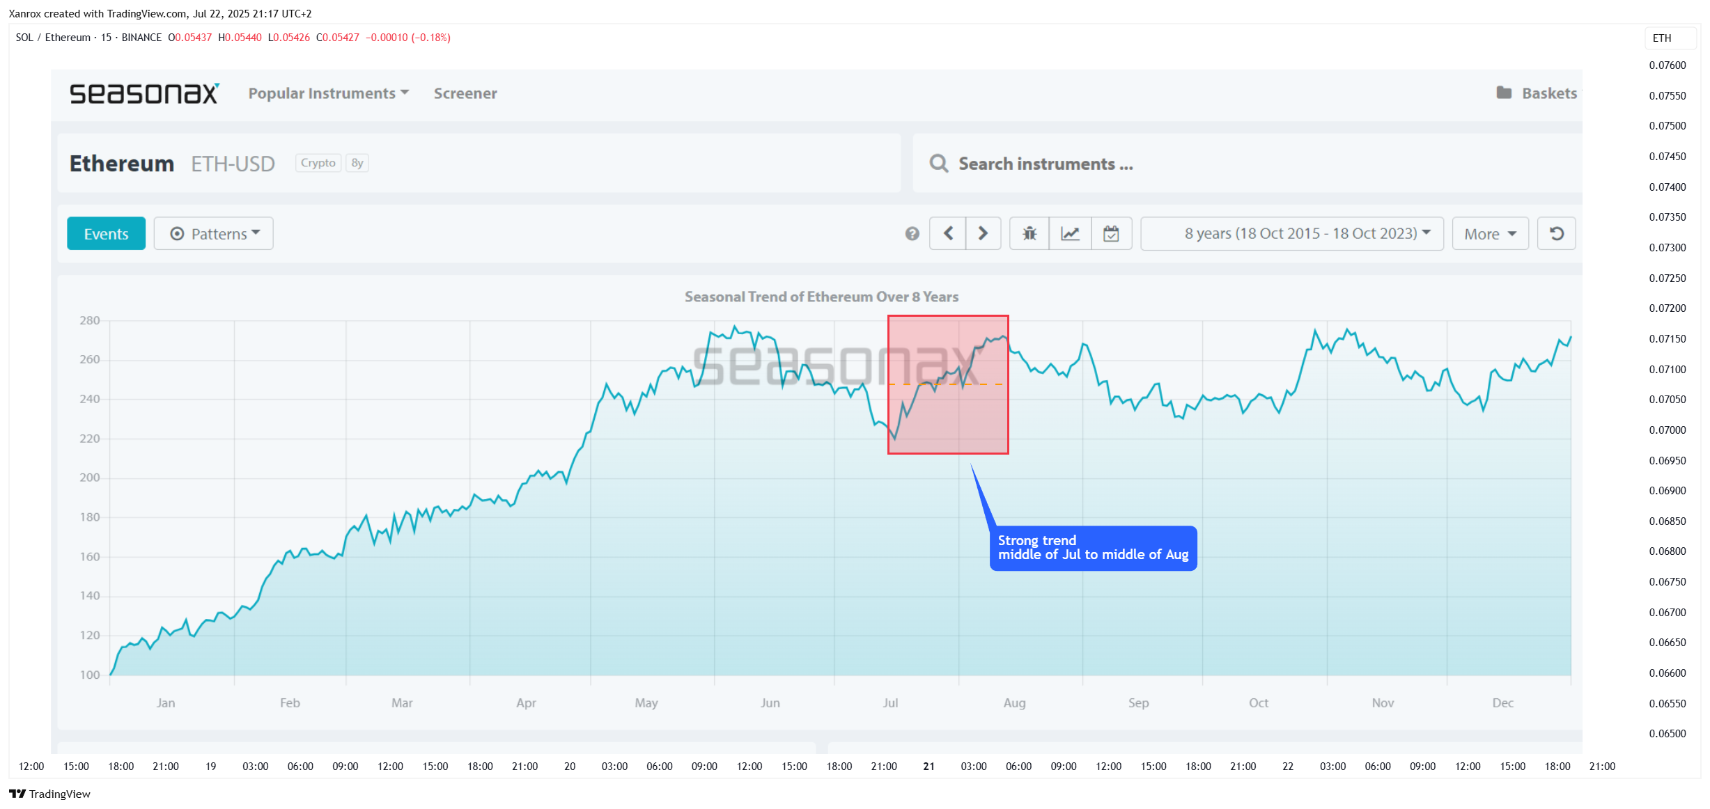
Task: Open the Popular Instruments menu
Action: [x=329, y=93]
